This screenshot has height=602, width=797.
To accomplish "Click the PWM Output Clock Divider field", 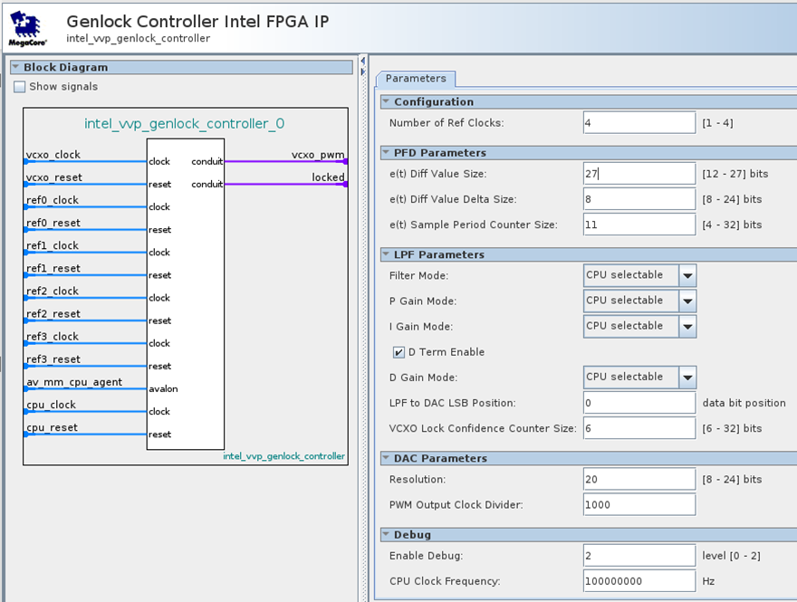I will [x=639, y=505].
